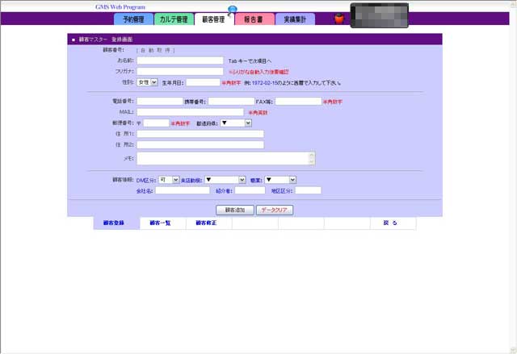Expand the DM区分 dropdown

click(x=169, y=180)
